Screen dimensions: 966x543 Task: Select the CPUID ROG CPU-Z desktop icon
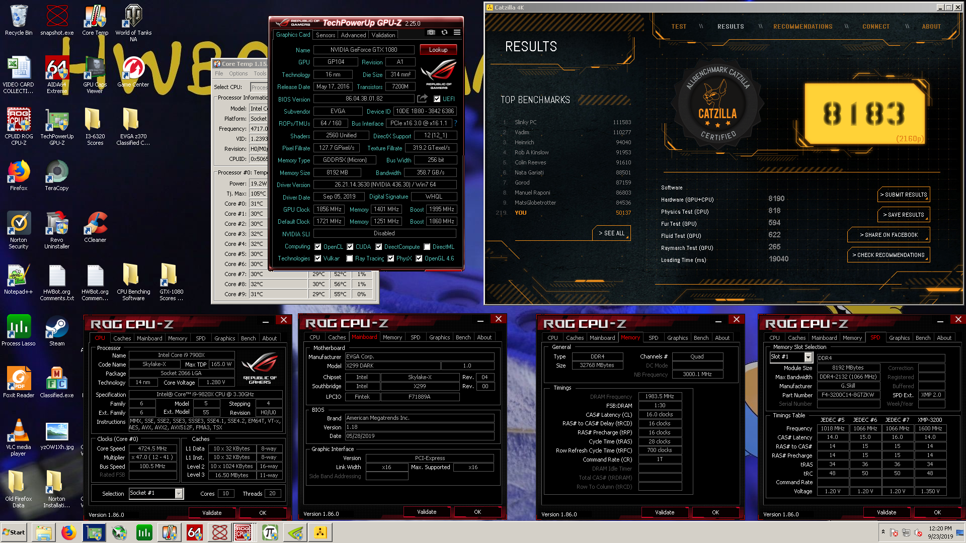coord(19,127)
